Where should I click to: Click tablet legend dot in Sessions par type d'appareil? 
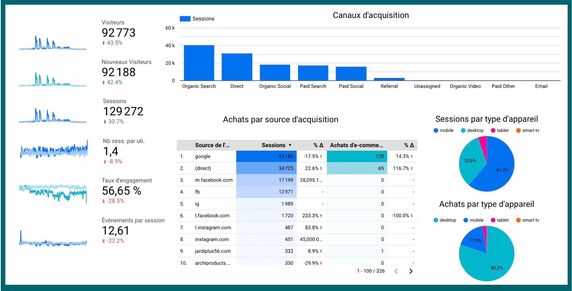click(493, 130)
